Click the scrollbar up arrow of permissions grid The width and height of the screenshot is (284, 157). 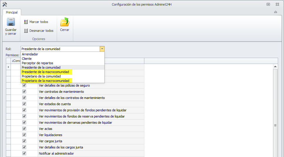click(275, 67)
